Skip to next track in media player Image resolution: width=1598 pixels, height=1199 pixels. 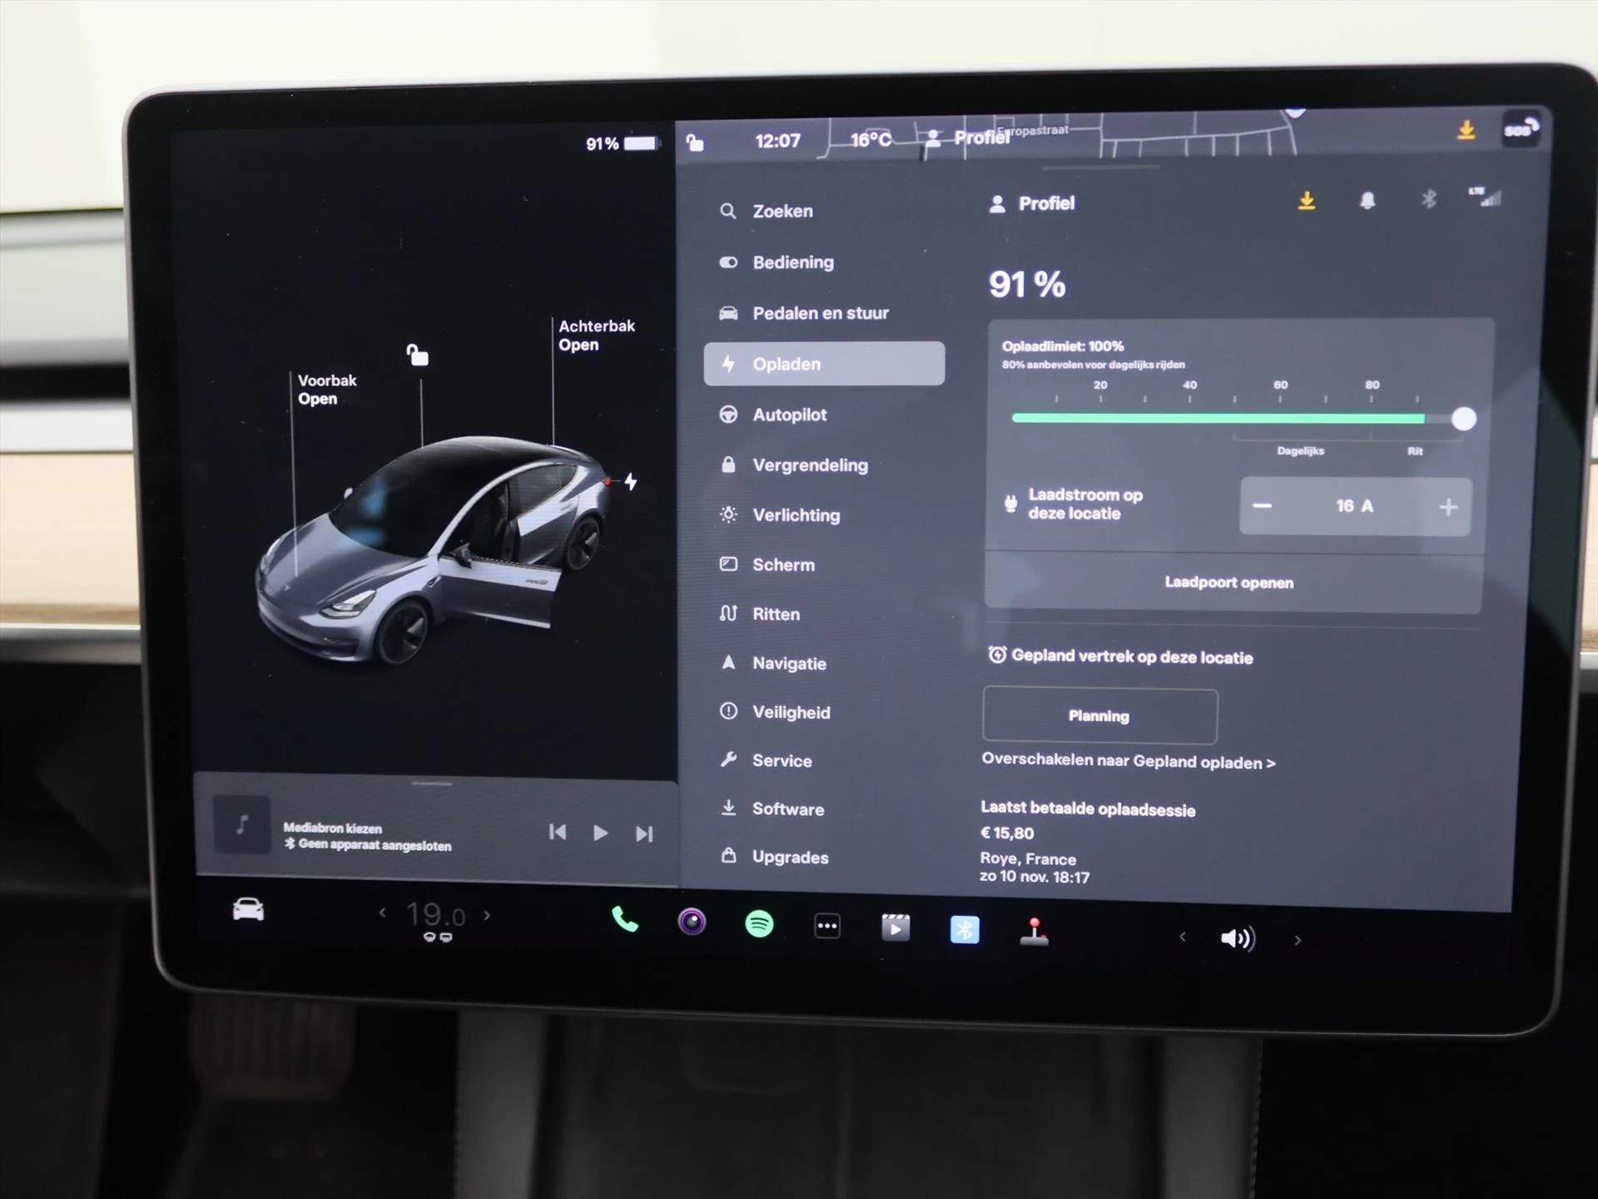pyautogui.click(x=643, y=831)
